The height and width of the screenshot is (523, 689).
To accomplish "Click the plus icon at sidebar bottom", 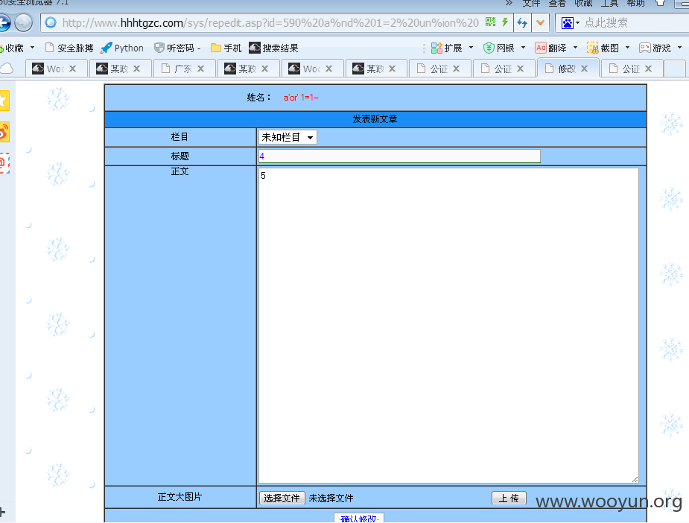I will (3, 512).
